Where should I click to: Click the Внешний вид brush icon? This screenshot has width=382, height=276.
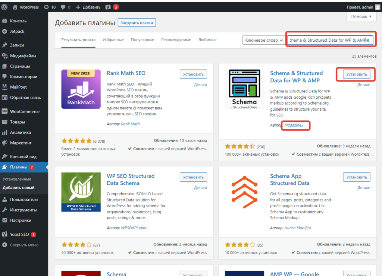(x=4, y=156)
